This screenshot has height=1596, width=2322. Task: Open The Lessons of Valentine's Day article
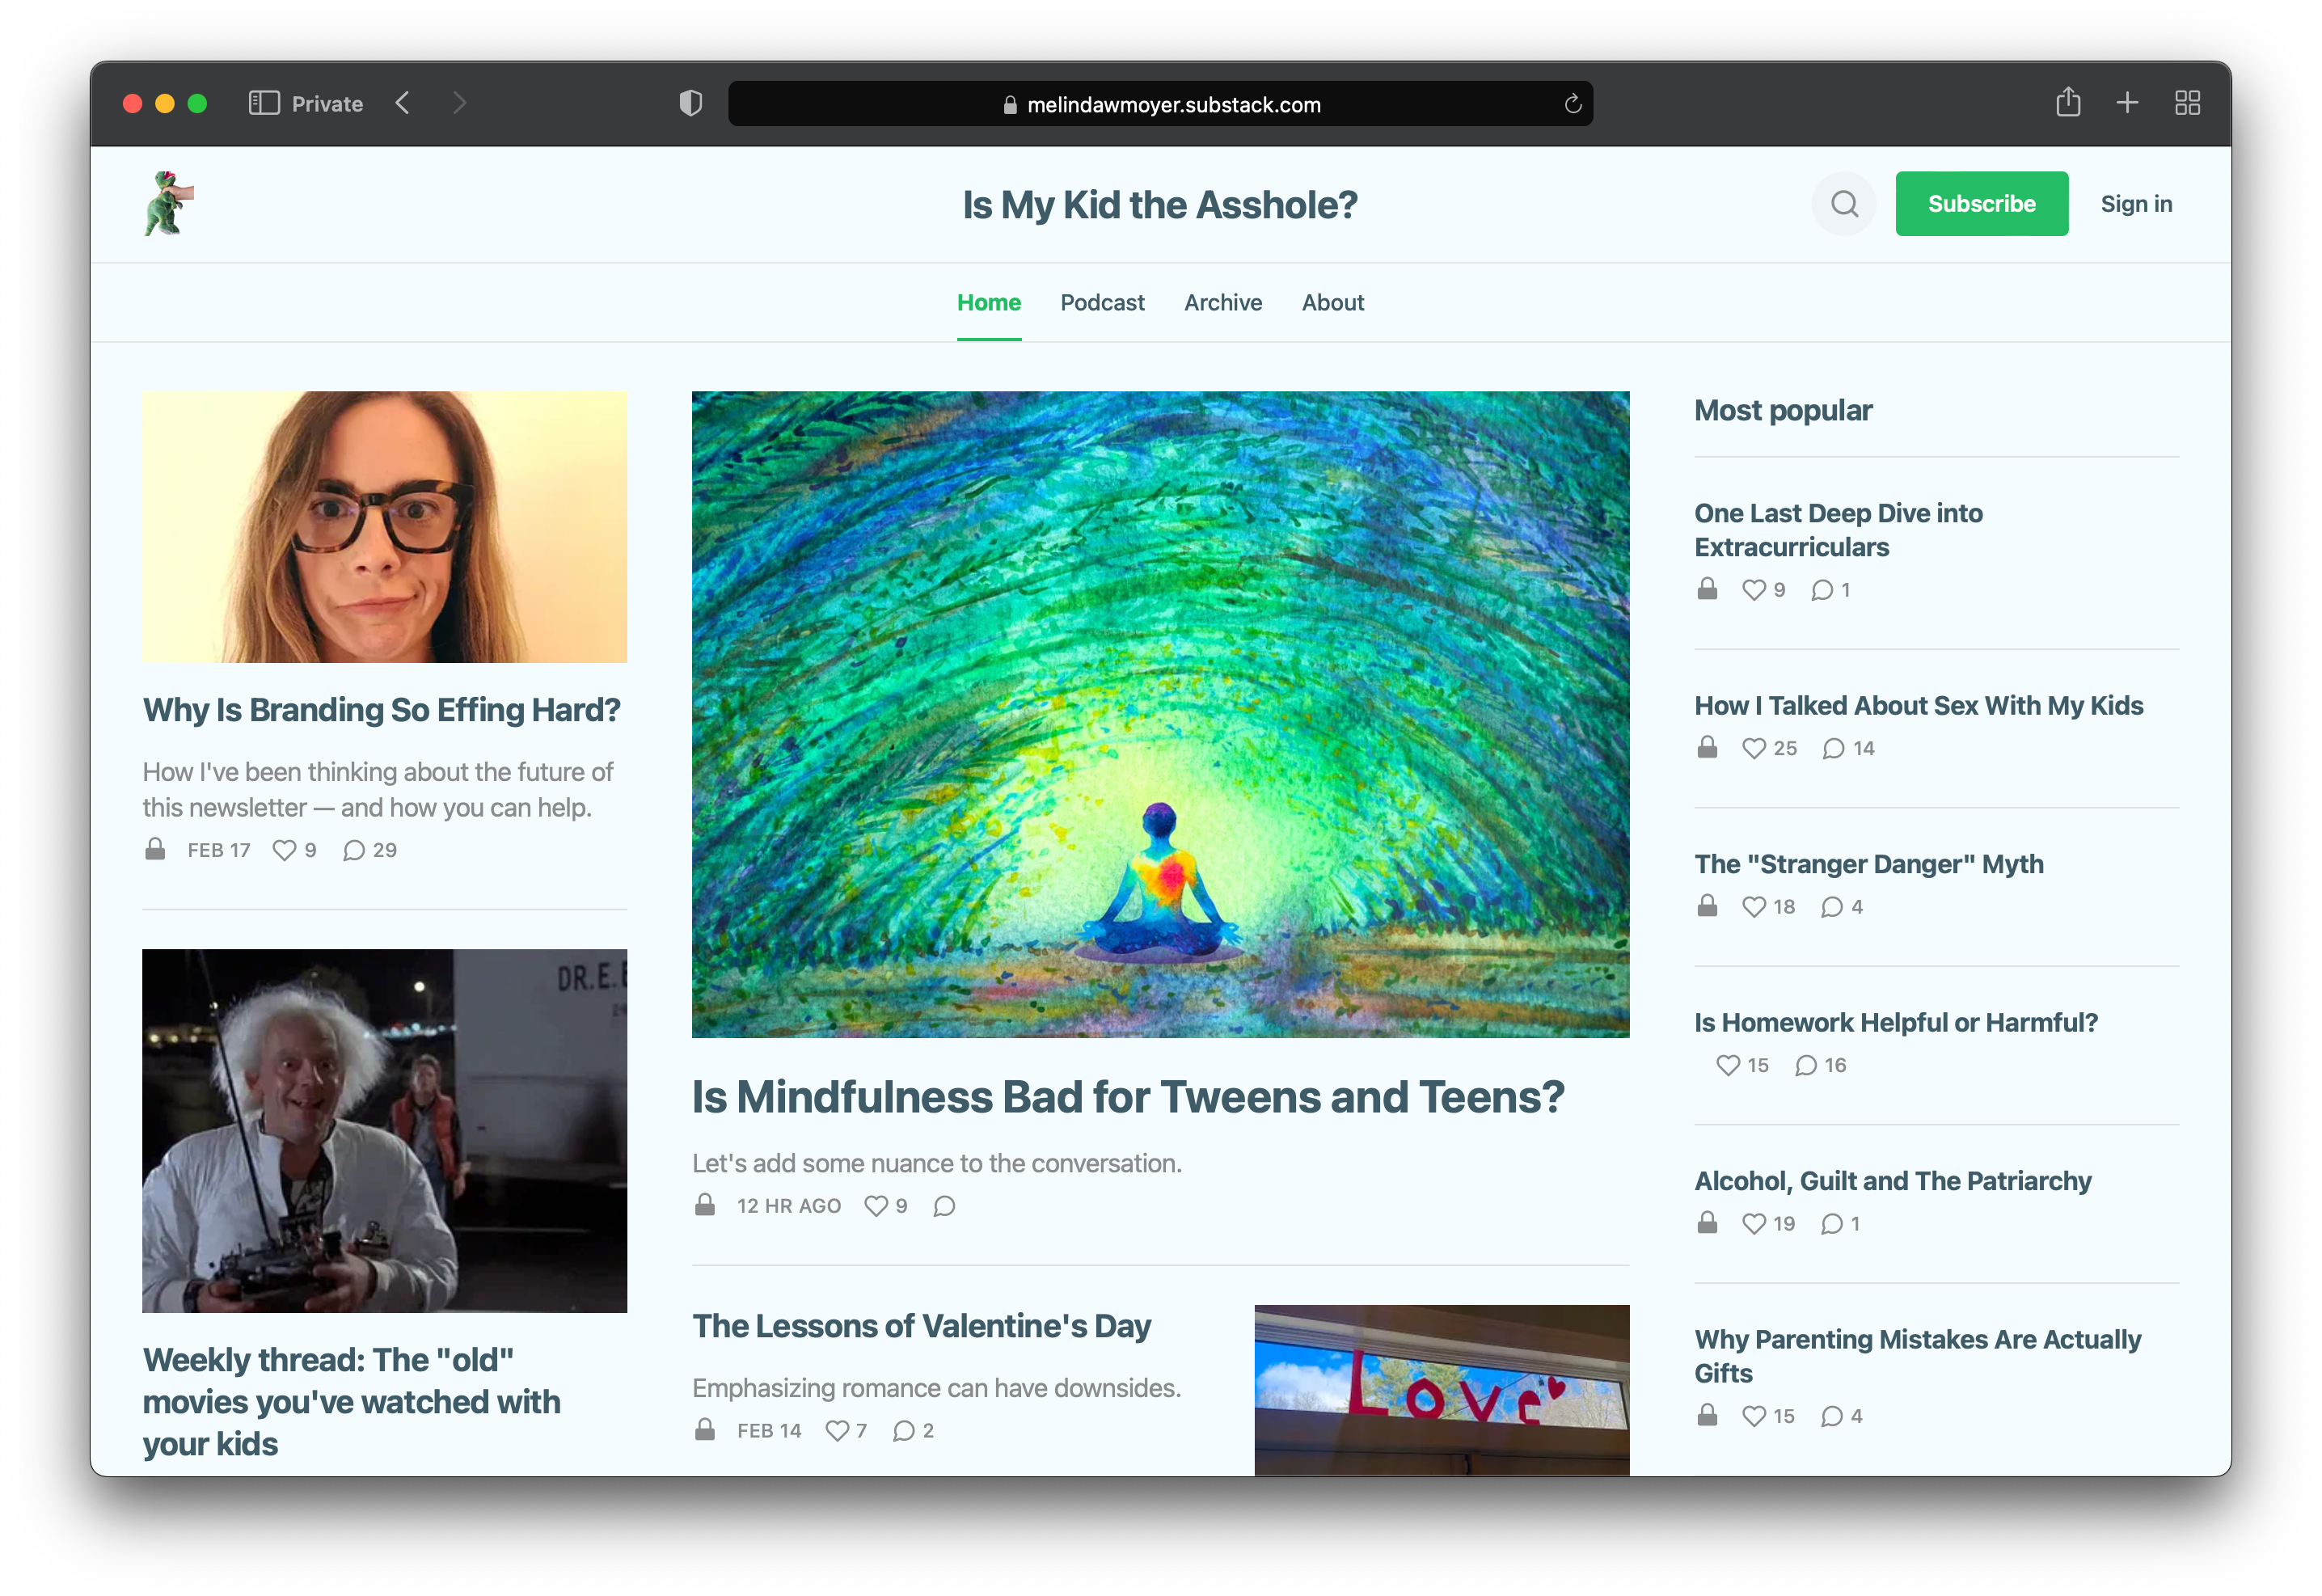(x=921, y=1326)
